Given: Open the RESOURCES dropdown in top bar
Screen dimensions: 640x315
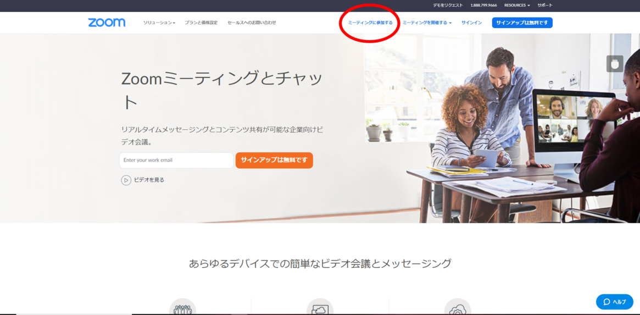Looking at the screenshot, I should (x=516, y=5).
